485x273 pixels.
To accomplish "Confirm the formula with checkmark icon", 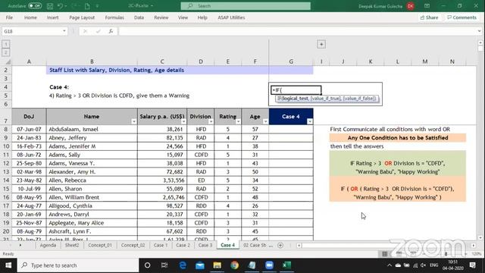I will [98, 31].
